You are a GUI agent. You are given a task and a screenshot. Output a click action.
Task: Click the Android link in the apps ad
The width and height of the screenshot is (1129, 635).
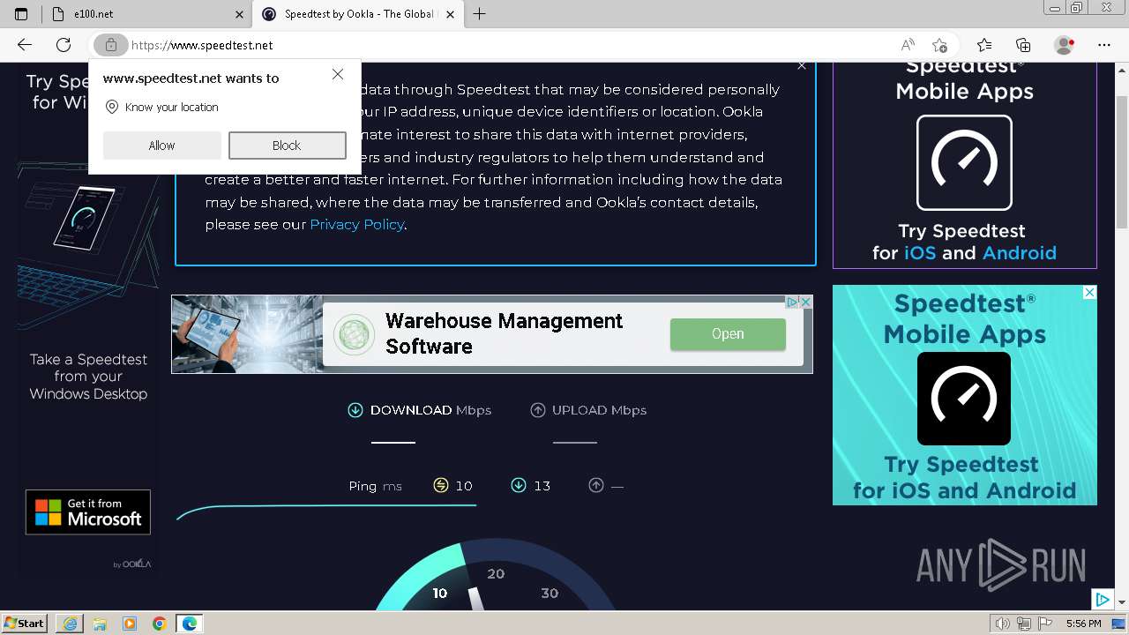[1019, 253]
